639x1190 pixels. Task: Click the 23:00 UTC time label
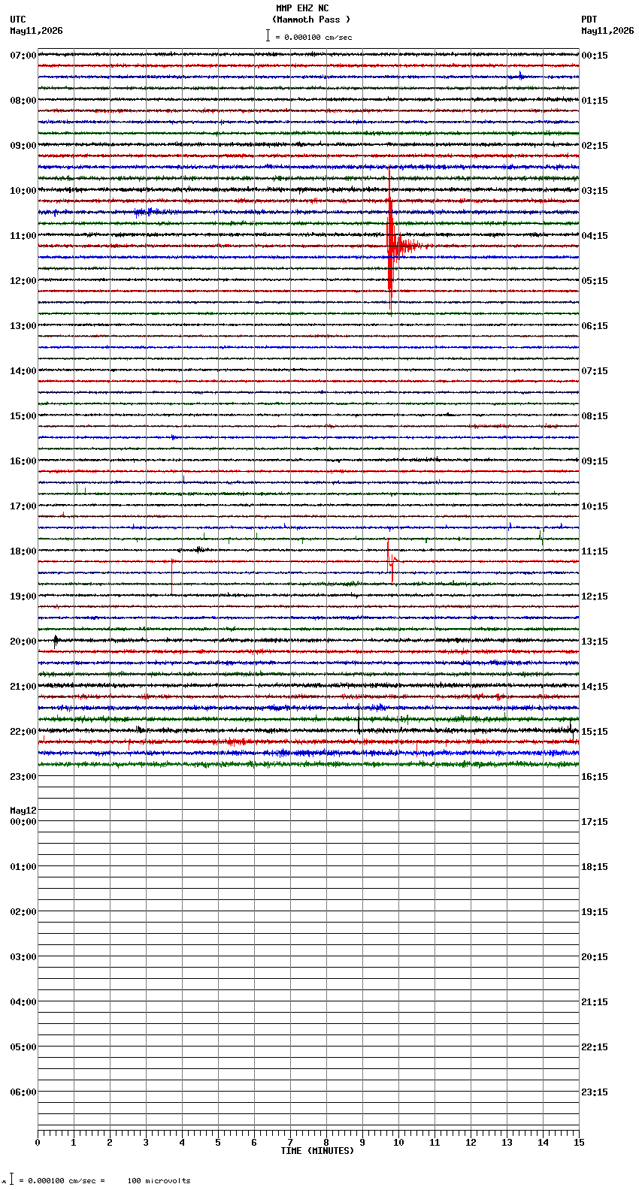pos(23,777)
